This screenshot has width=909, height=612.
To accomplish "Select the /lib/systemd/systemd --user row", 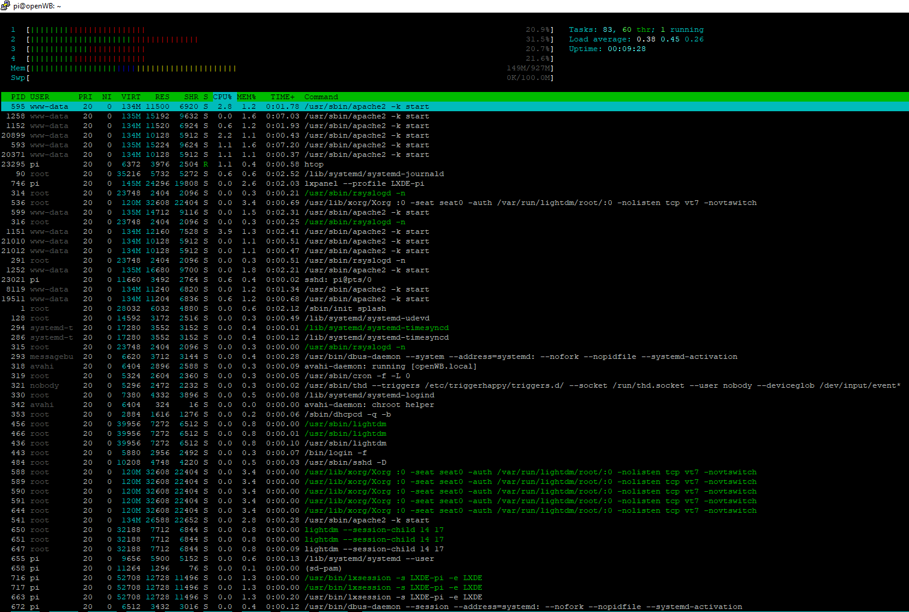I will pyautogui.click(x=454, y=558).
